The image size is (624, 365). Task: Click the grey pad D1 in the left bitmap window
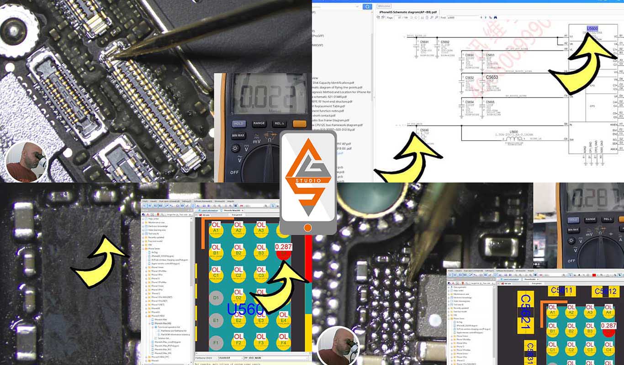(216, 298)
